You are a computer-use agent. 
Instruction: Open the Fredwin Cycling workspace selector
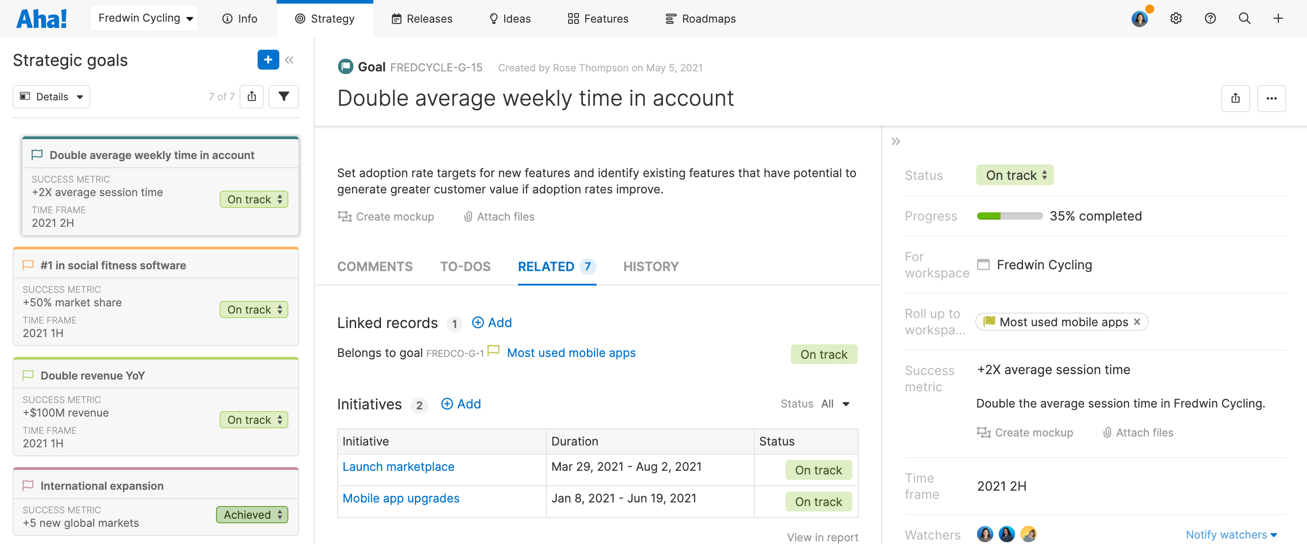click(x=144, y=17)
